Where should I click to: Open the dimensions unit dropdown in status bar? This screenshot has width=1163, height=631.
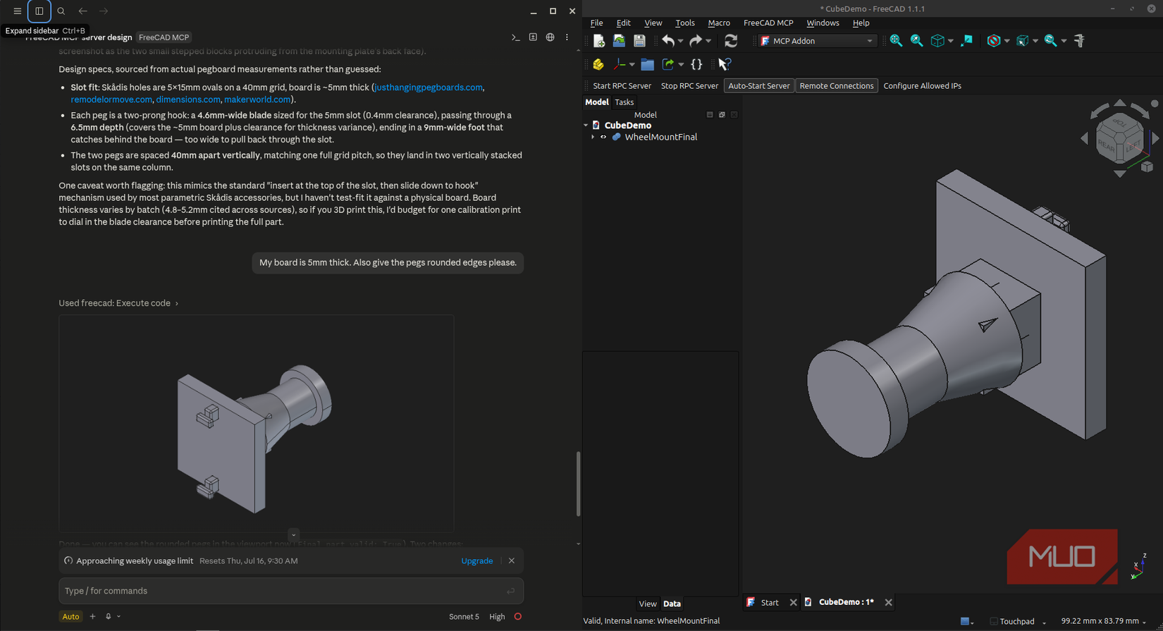(x=1103, y=621)
